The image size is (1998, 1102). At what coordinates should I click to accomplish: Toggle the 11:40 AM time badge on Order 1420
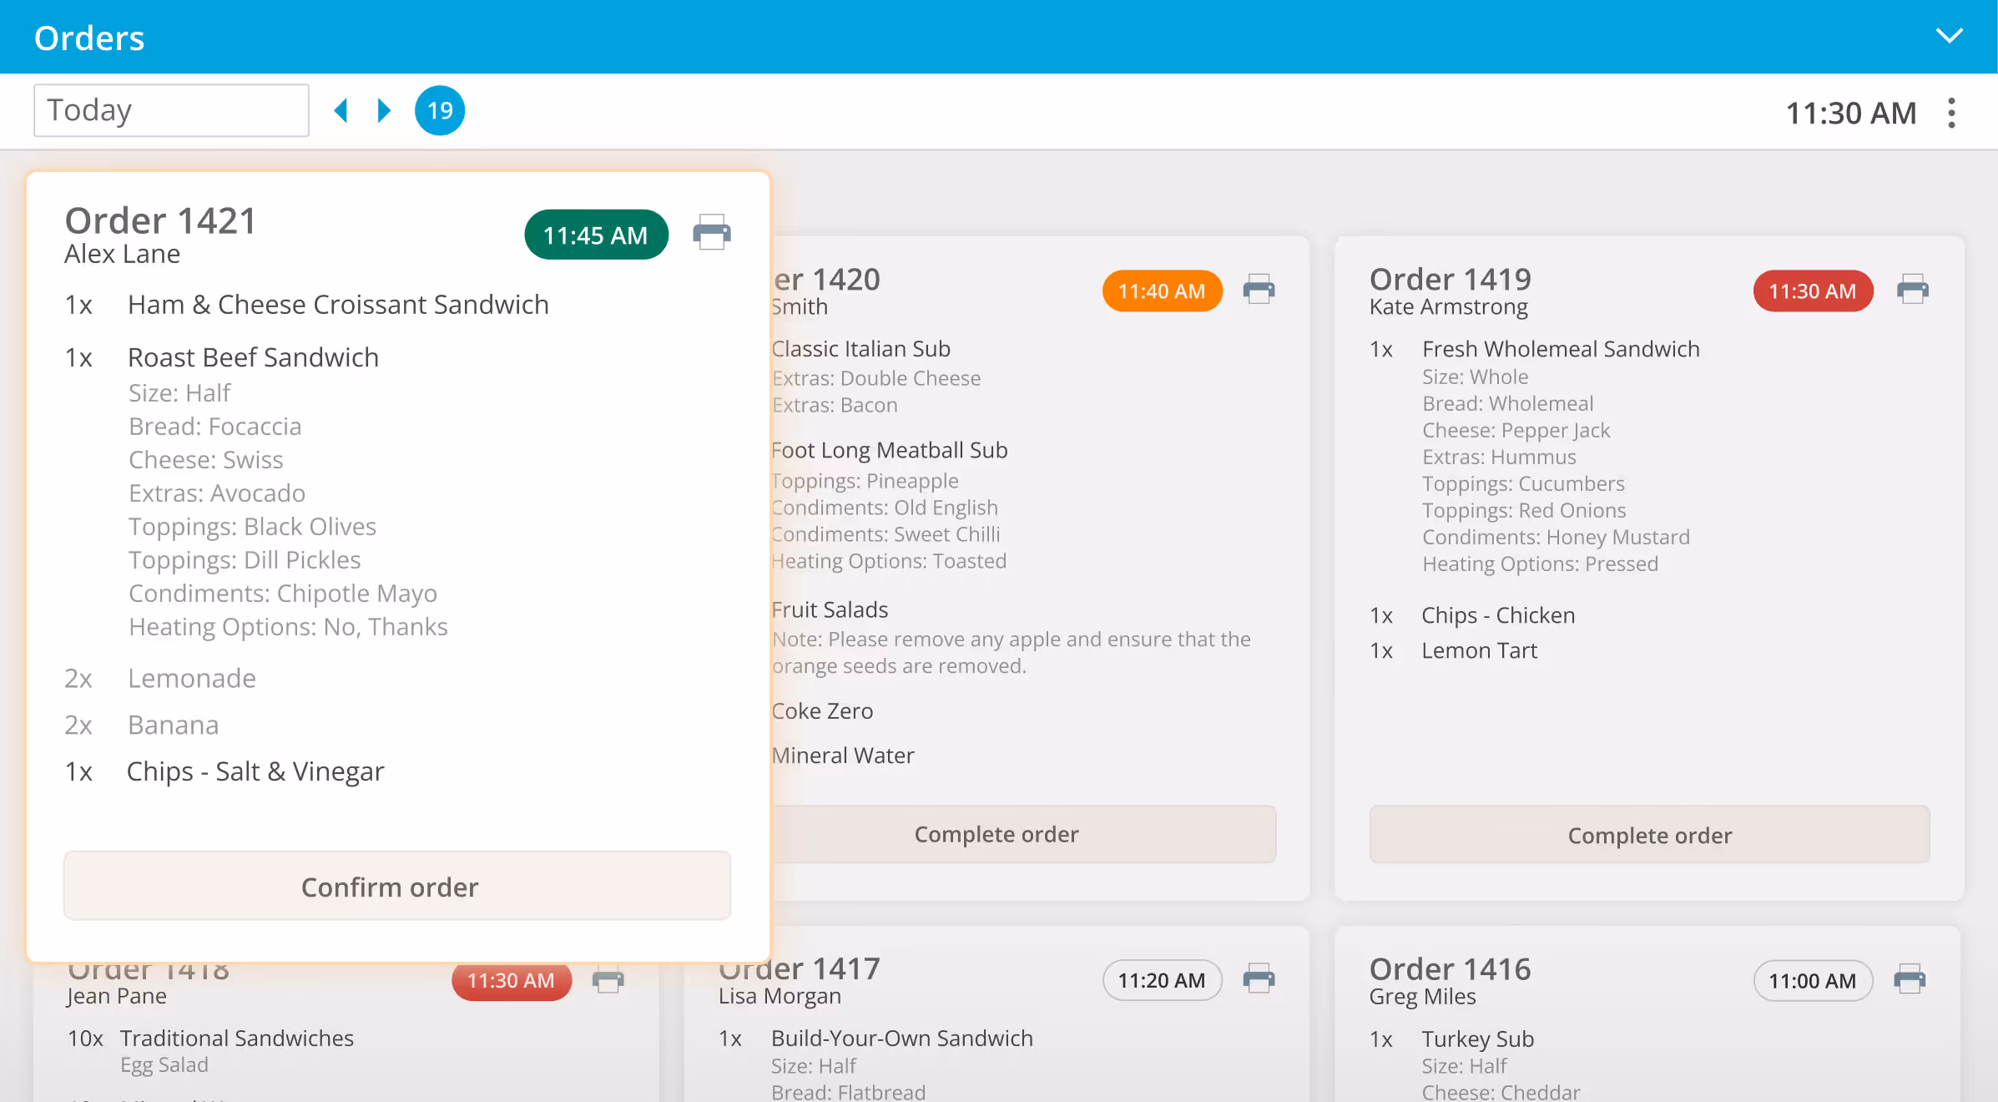point(1162,291)
